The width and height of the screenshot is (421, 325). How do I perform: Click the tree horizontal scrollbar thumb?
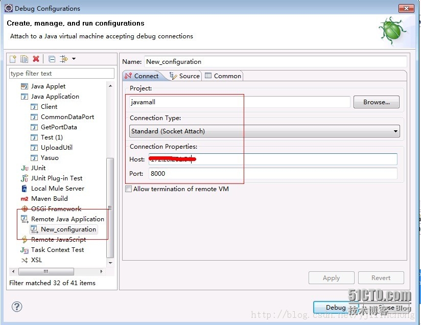pos(46,271)
